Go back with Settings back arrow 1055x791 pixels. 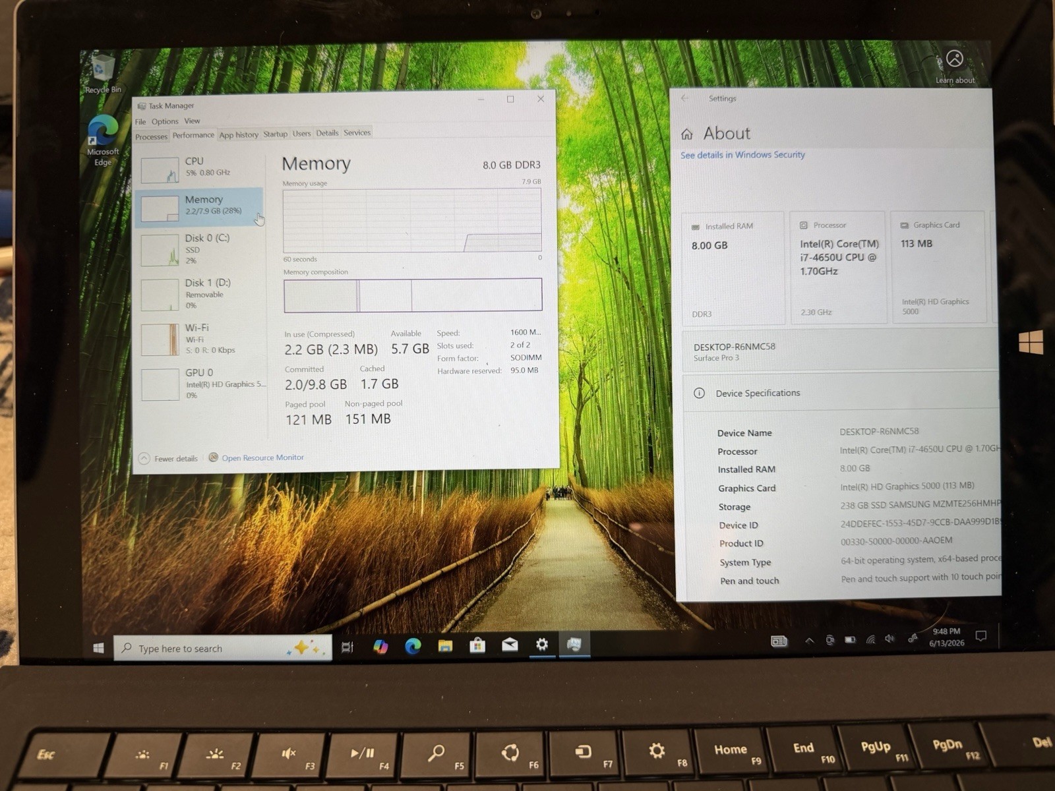coord(684,98)
